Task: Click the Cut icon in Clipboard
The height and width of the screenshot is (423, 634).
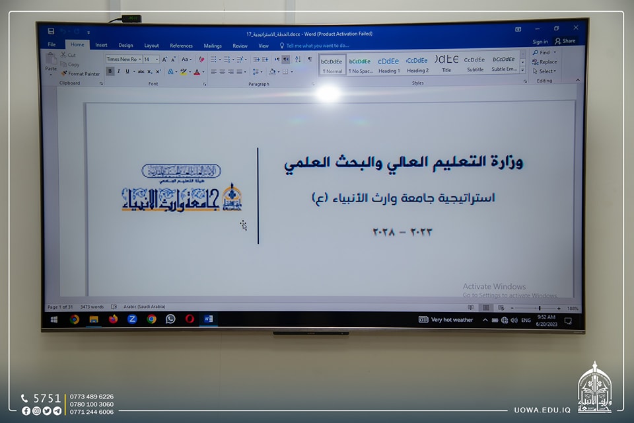Action: 68,56
